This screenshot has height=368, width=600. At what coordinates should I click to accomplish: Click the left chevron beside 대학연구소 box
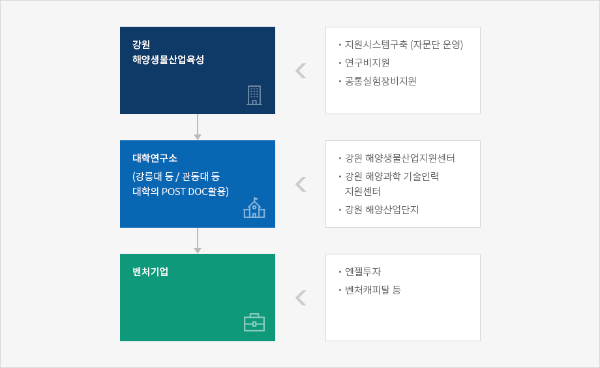tap(301, 184)
